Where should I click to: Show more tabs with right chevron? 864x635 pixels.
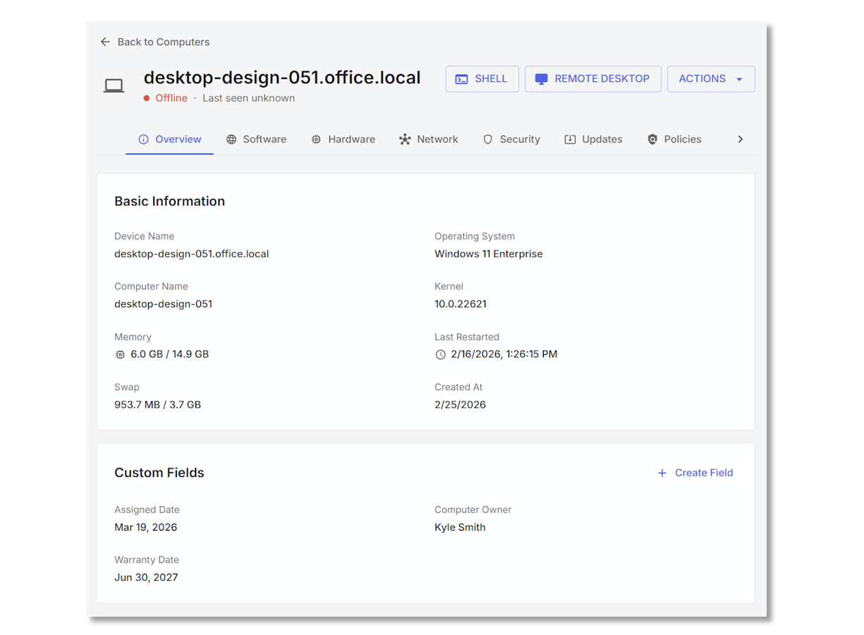tap(740, 139)
